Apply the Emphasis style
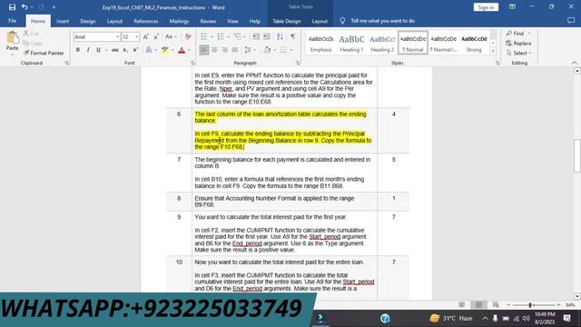 (320, 43)
